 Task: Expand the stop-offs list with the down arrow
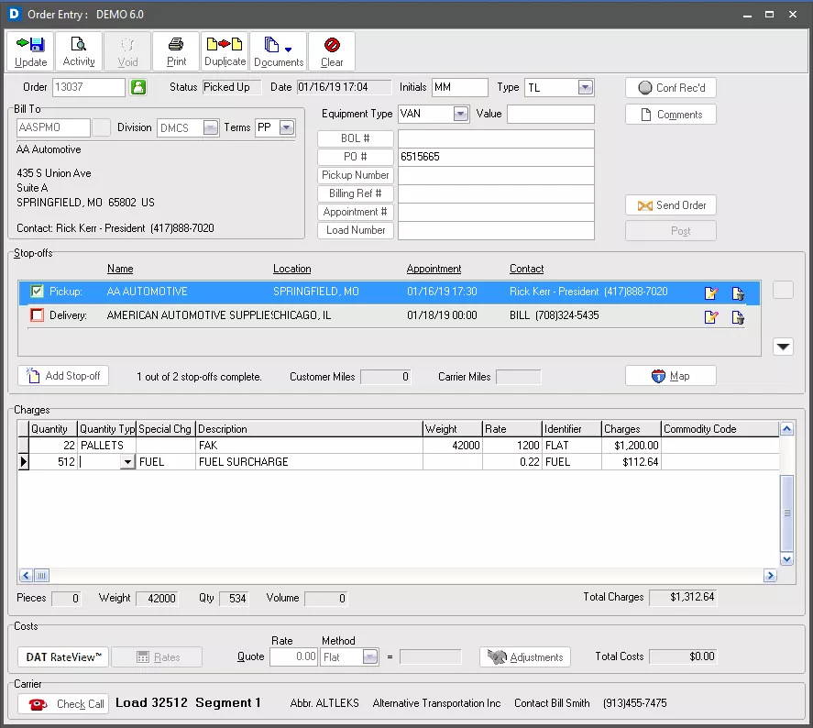(x=783, y=346)
